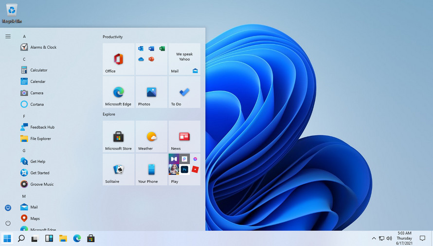
Task: Open the volume control in tray
Action: [389, 238]
